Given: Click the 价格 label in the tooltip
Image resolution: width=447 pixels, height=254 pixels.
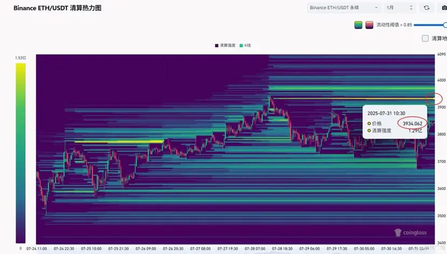Looking at the screenshot, I should click(376, 123).
